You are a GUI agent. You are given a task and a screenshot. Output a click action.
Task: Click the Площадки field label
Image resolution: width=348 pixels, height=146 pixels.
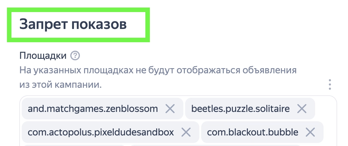43,56
